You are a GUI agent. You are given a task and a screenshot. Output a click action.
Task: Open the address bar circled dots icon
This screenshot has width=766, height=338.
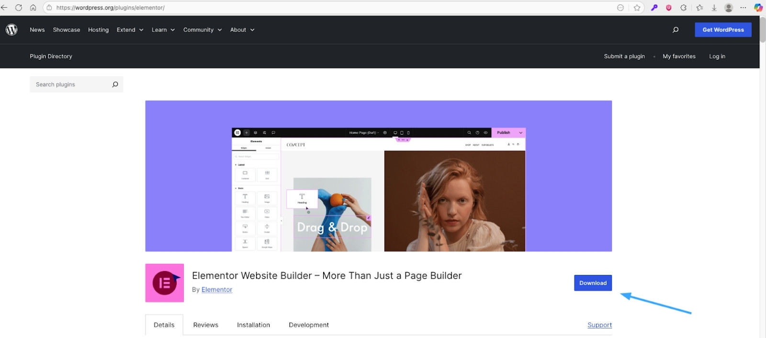(x=620, y=8)
